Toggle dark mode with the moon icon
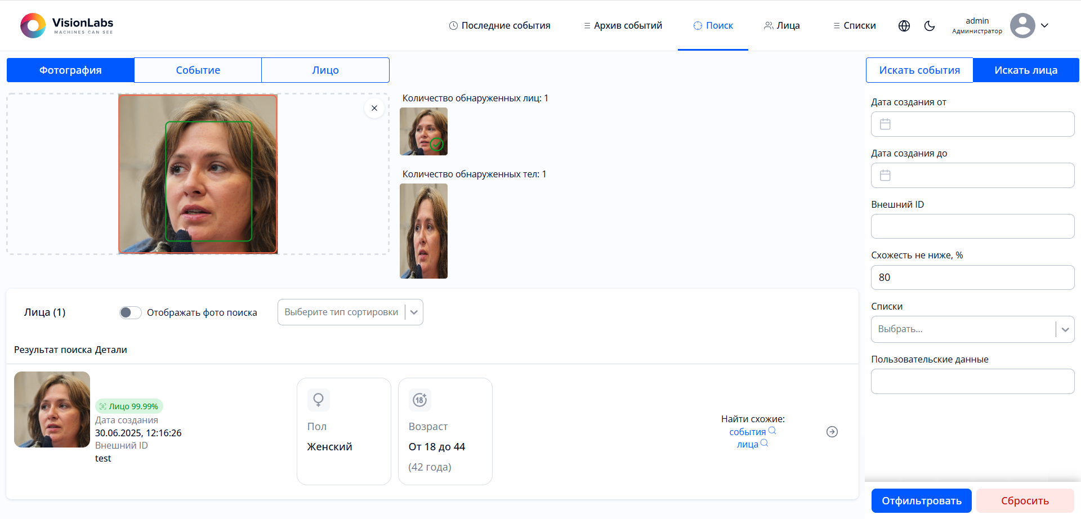The width and height of the screenshot is (1081, 519). tap(930, 26)
